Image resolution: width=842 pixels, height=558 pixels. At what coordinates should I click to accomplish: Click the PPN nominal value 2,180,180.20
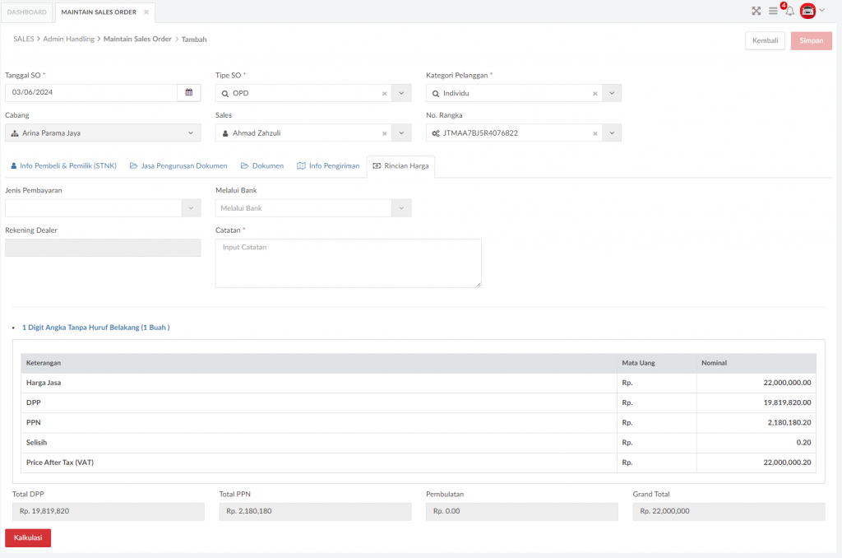pos(789,422)
